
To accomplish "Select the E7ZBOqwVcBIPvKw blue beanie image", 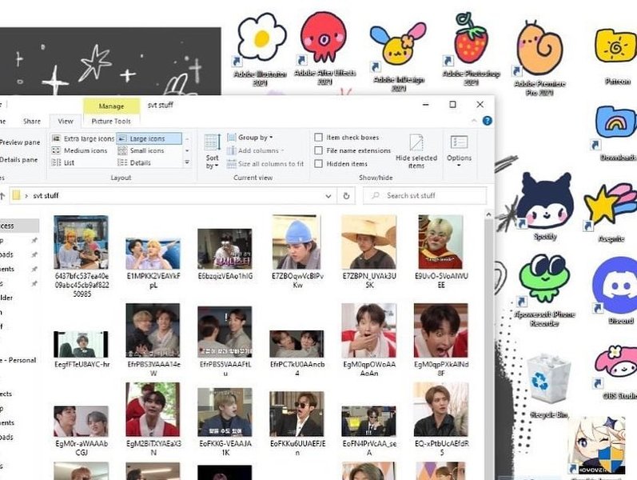I will 297,252.
